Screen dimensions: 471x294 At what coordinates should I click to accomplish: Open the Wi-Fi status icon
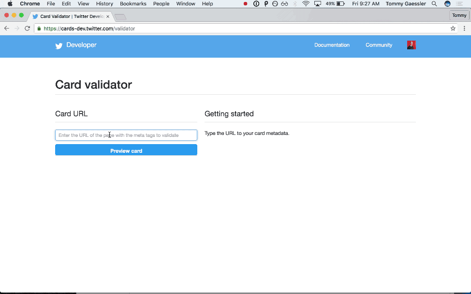[x=306, y=3]
